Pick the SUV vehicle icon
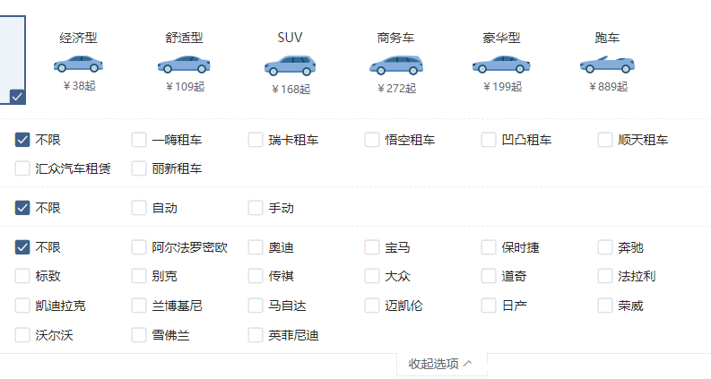Image resolution: width=711 pixels, height=379 pixels. [x=290, y=65]
